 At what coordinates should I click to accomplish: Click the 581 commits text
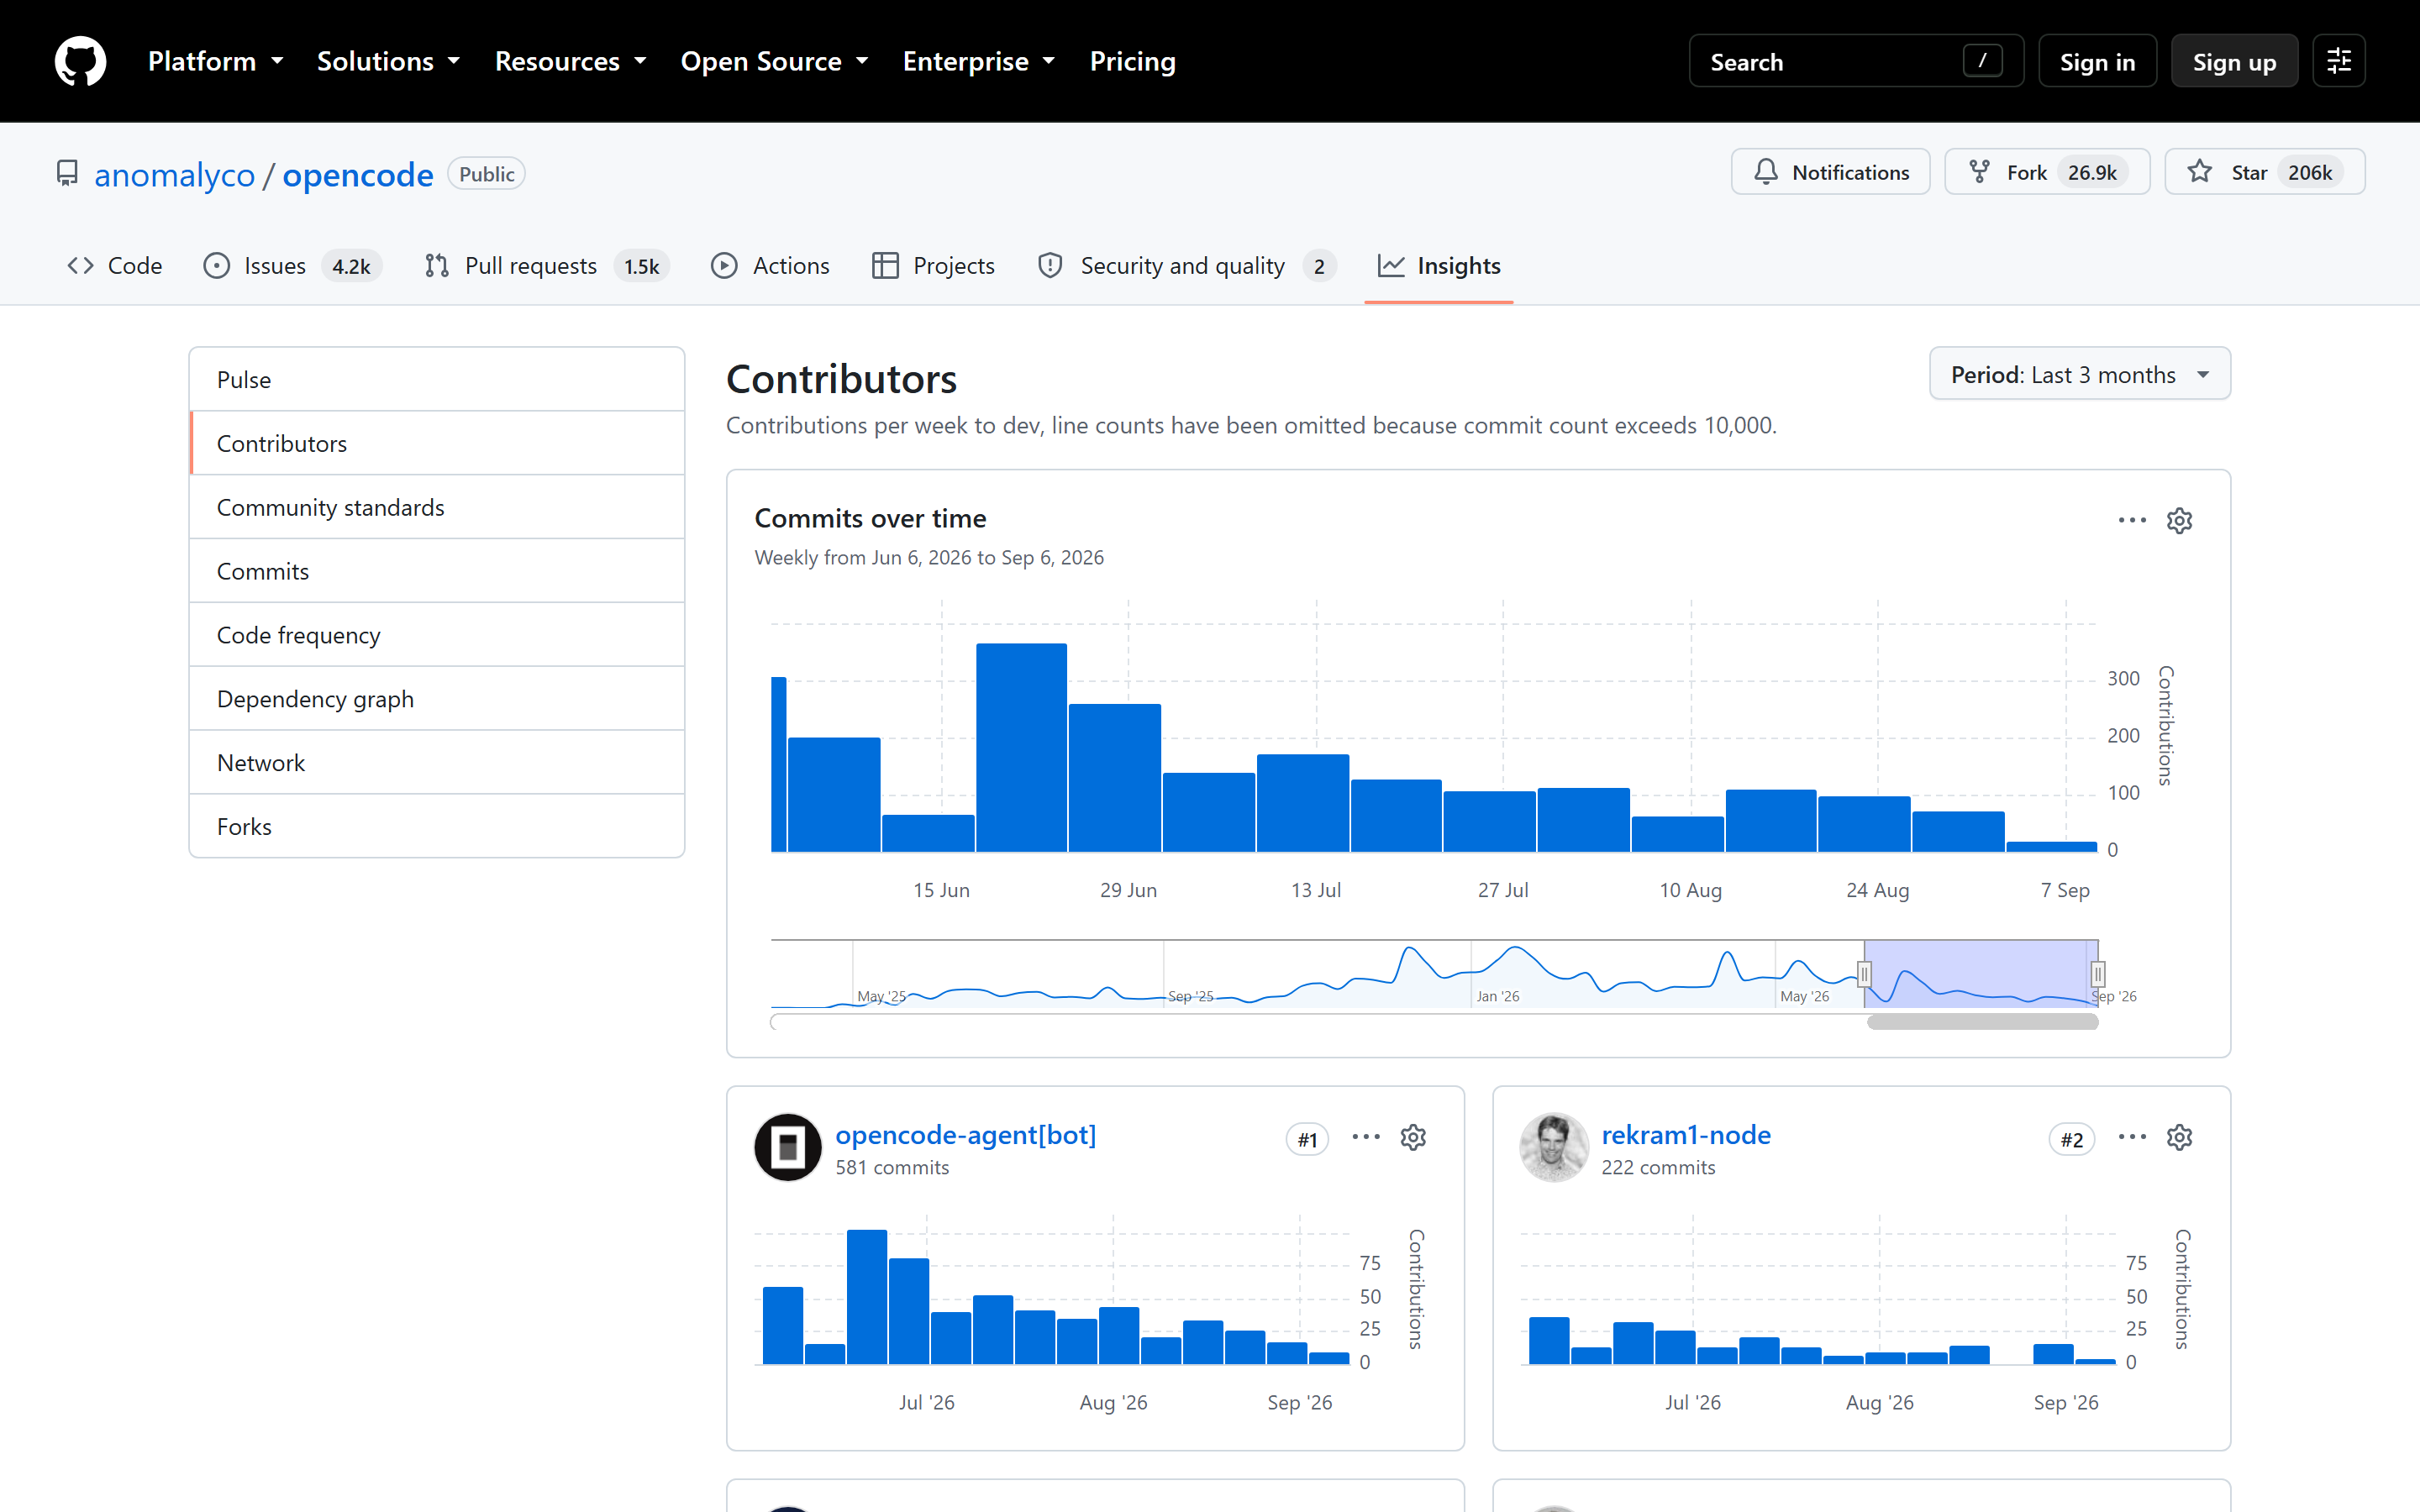click(x=892, y=1167)
